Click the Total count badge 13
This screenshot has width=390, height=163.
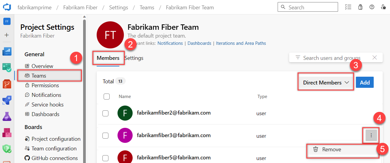(x=120, y=81)
